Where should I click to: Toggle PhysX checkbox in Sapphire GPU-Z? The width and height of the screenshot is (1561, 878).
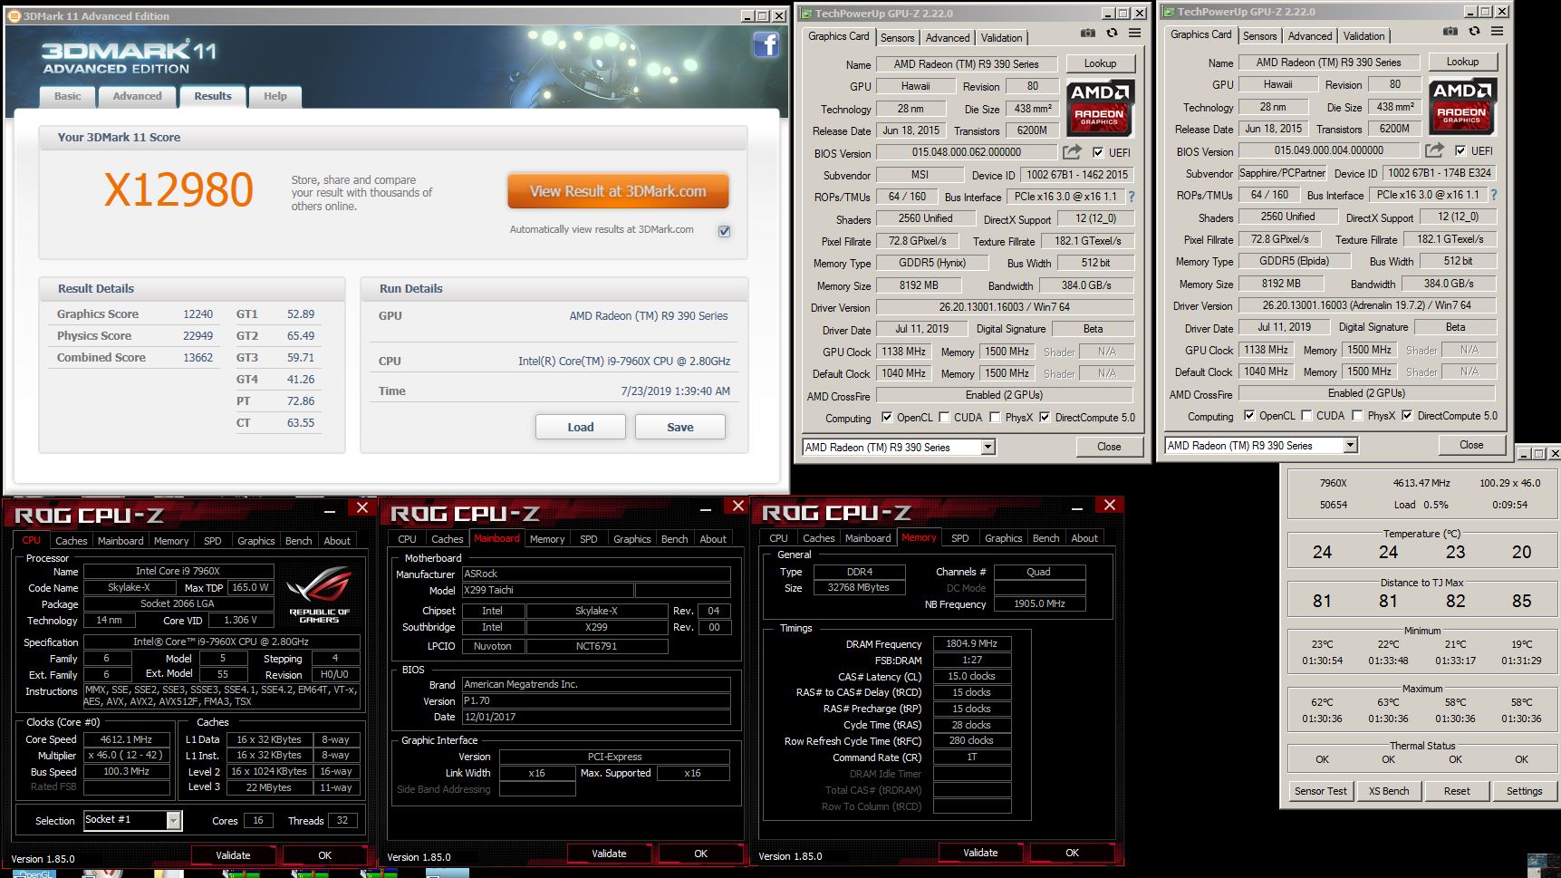pos(1357,416)
